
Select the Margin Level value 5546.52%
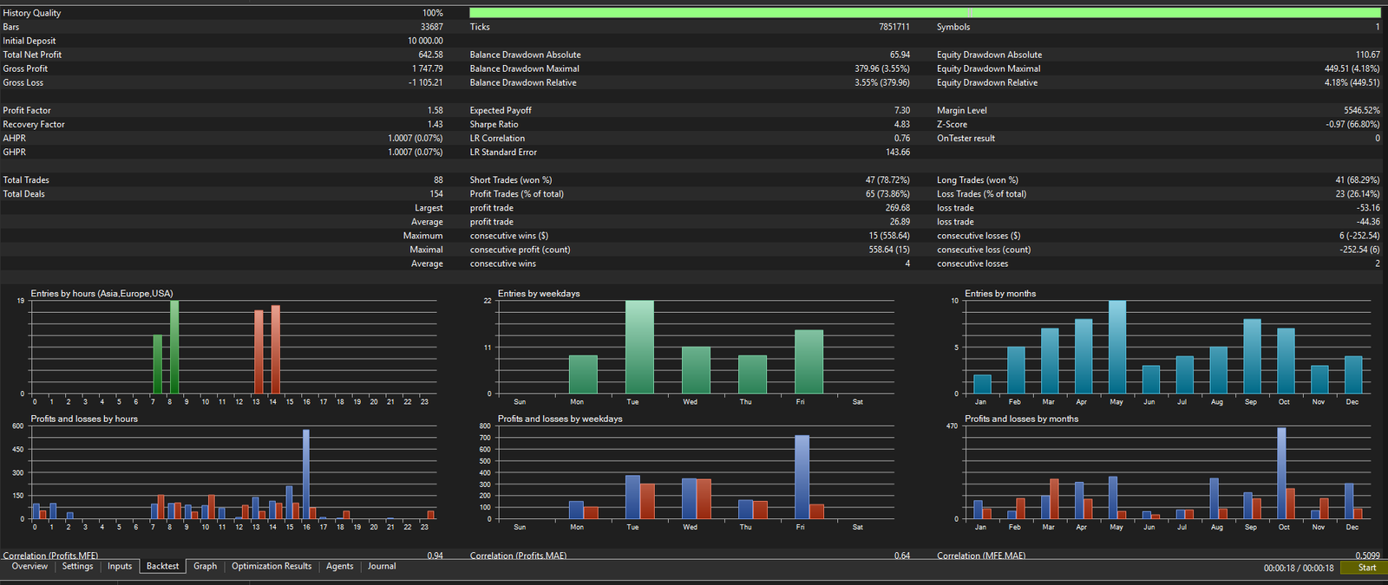coord(1361,110)
